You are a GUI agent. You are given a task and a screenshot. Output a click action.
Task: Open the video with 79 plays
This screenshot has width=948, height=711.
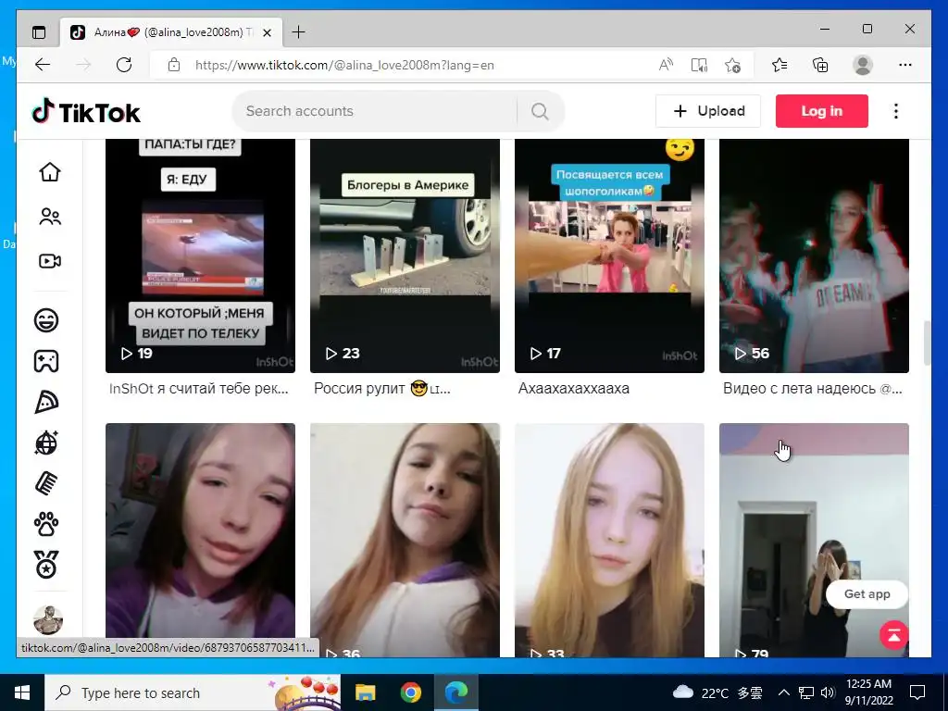[814, 540]
